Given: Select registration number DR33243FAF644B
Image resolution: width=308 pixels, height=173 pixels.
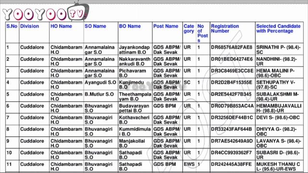Looking at the screenshot, I should 231,129.
